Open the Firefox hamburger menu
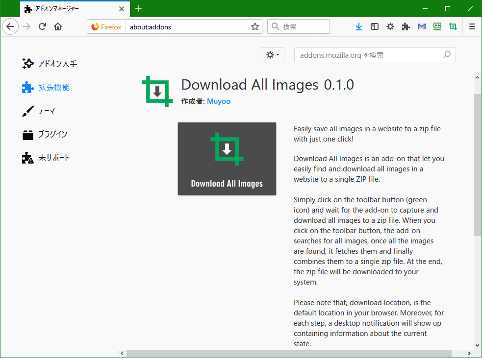Viewport: 482px width, 358px height. click(472, 27)
